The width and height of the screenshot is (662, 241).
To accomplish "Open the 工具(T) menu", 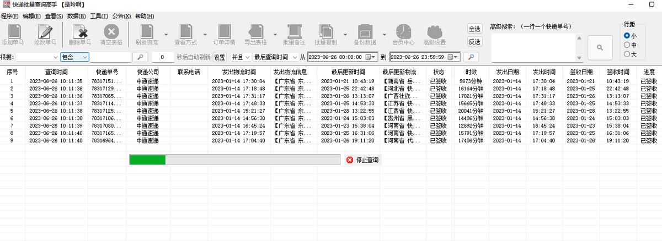I will pyautogui.click(x=99, y=16).
